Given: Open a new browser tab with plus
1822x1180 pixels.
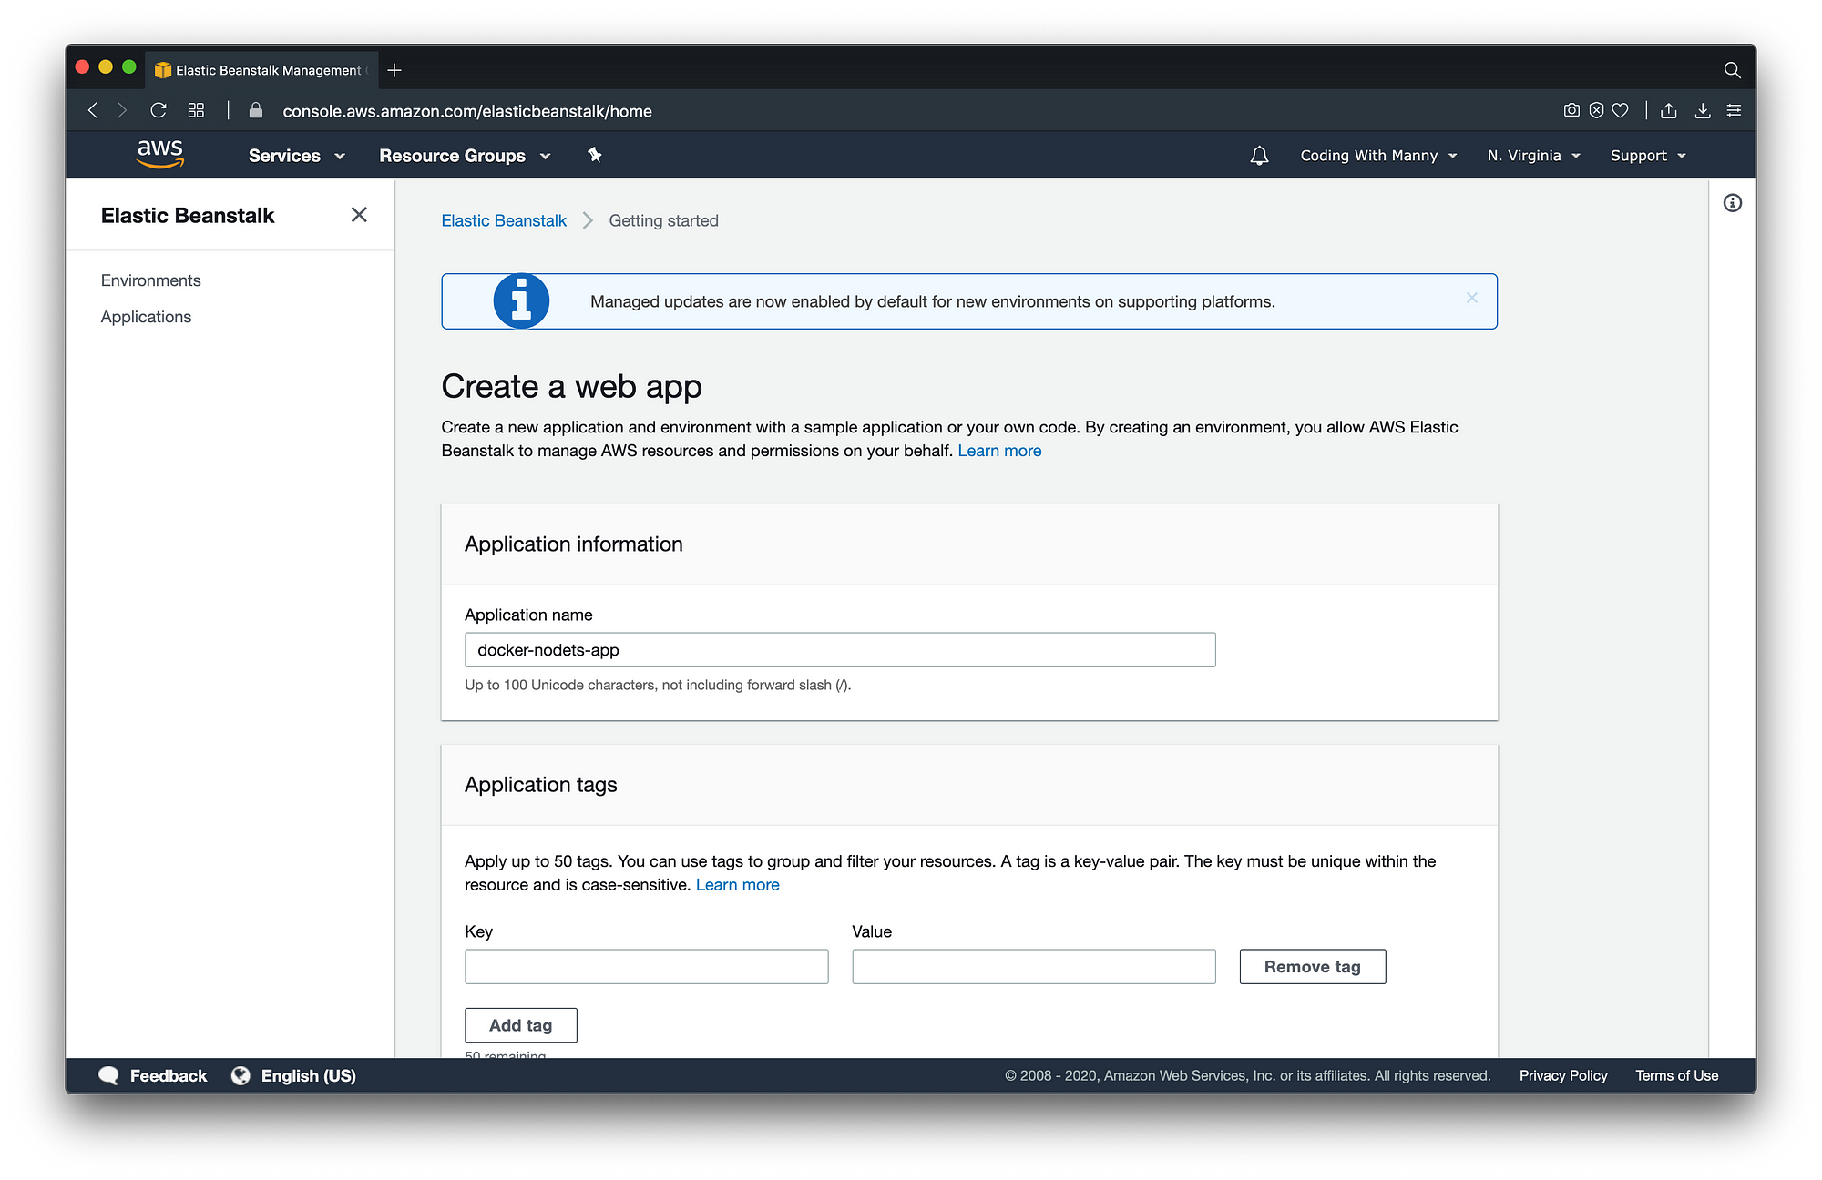Looking at the screenshot, I should coord(394,70).
